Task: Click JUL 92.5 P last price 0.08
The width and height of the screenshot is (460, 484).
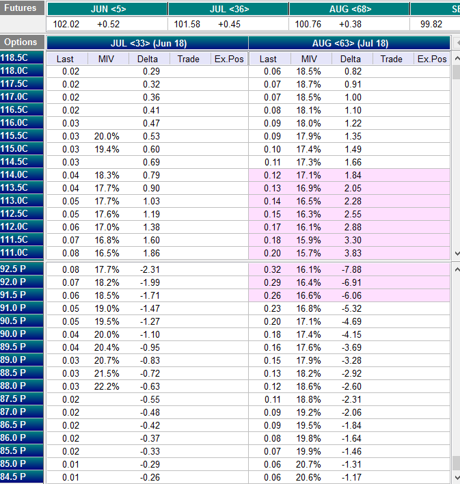Action: point(70,269)
